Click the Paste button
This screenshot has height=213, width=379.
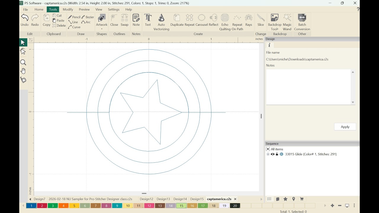(x=58, y=20)
